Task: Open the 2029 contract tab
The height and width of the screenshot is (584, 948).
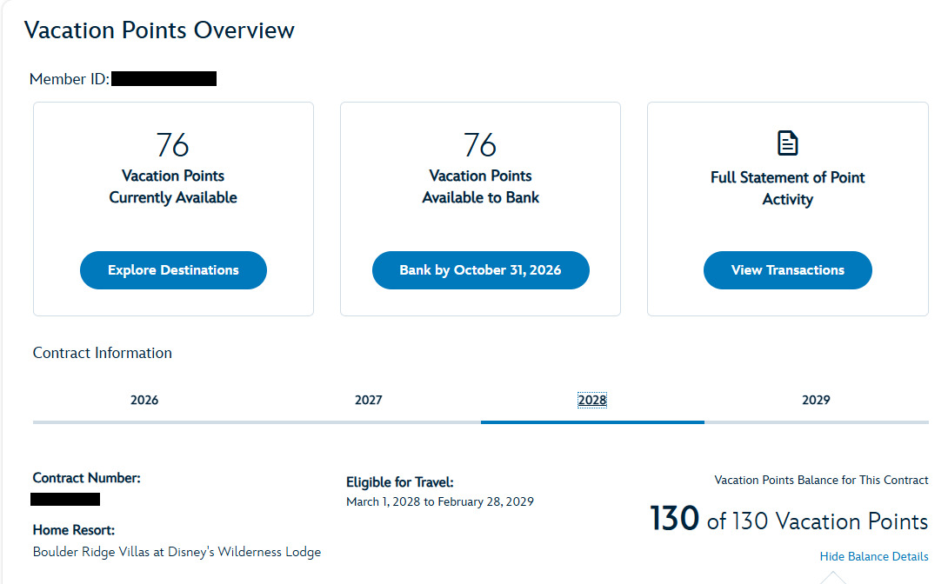Action: [x=816, y=400]
